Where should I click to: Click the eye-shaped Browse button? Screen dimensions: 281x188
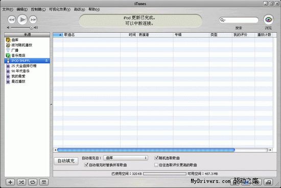pyautogui.click(x=268, y=19)
